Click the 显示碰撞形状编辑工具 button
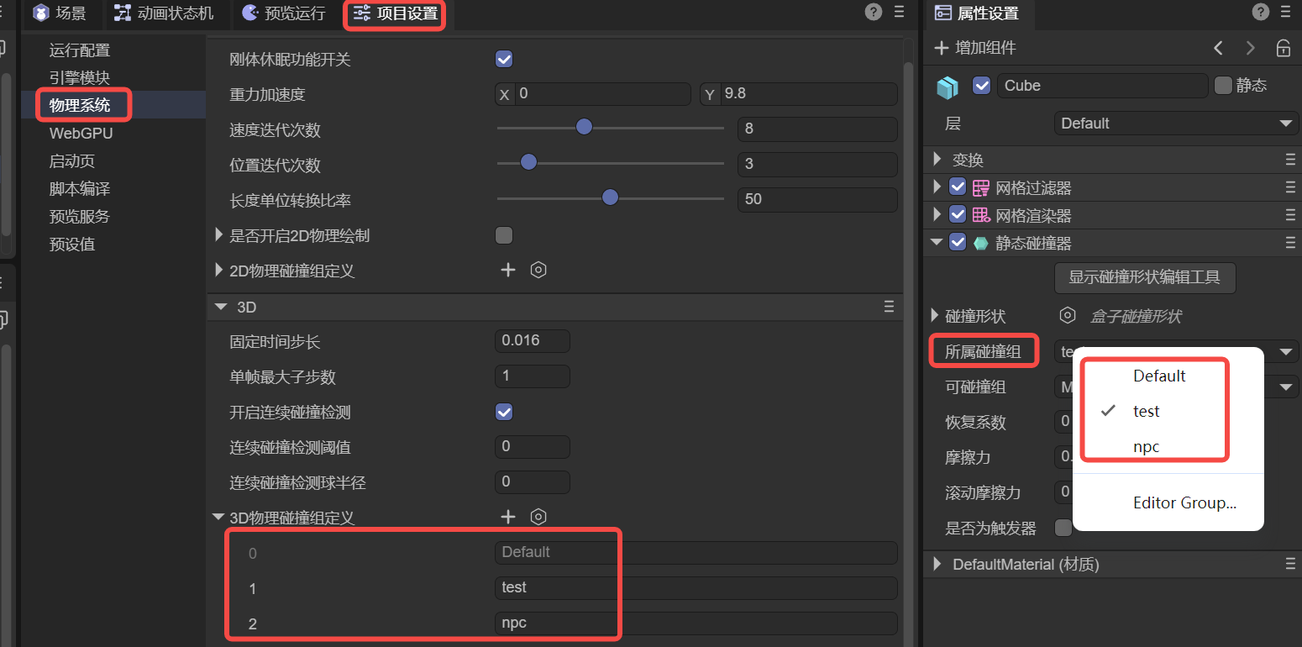 click(x=1144, y=276)
